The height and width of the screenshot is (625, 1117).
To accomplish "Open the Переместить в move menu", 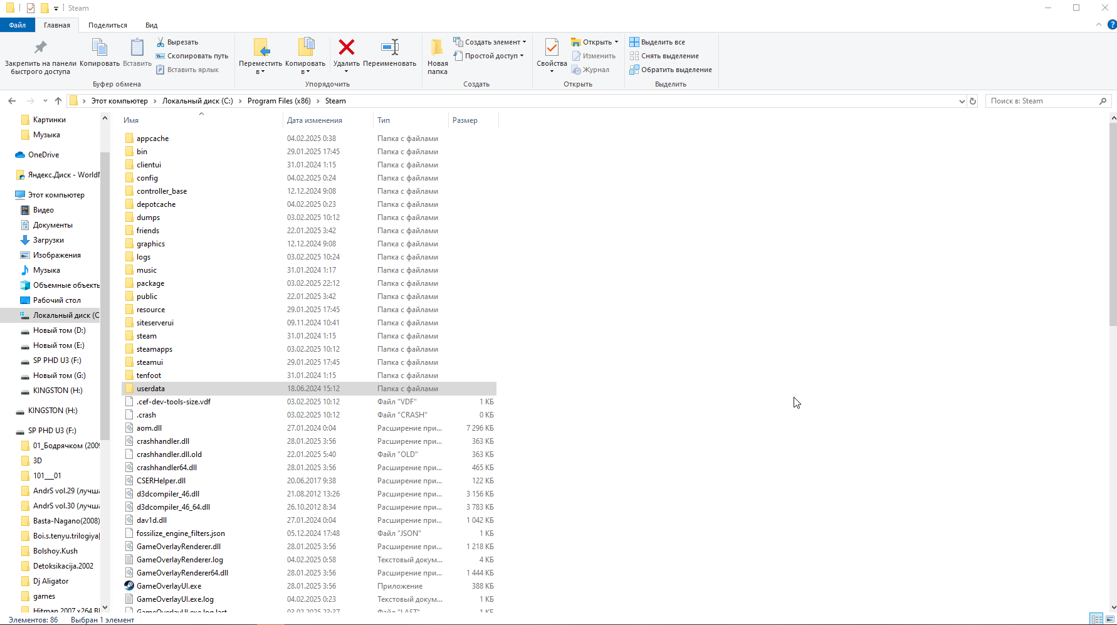I will pyautogui.click(x=260, y=56).
